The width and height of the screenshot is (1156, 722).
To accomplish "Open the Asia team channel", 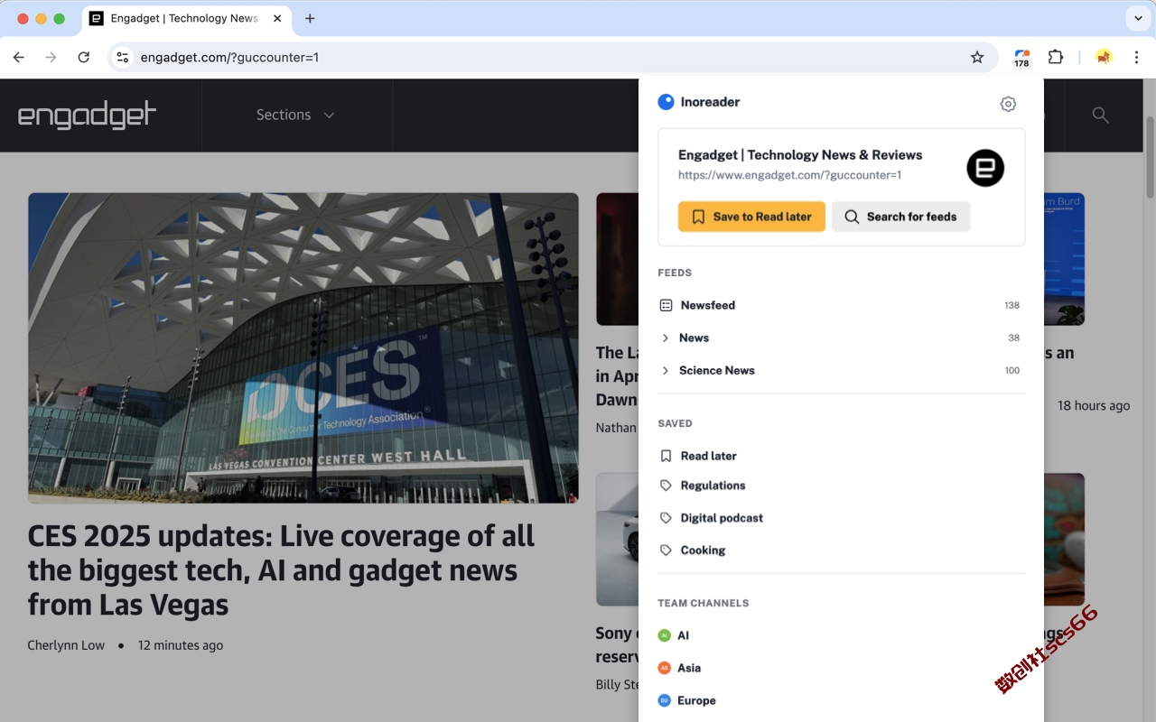I will click(x=689, y=668).
